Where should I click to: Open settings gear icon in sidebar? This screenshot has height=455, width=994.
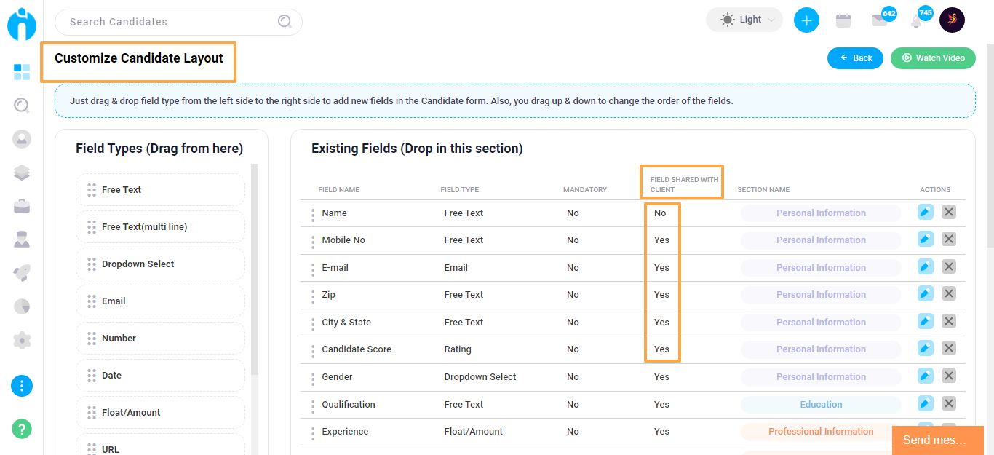pos(22,340)
